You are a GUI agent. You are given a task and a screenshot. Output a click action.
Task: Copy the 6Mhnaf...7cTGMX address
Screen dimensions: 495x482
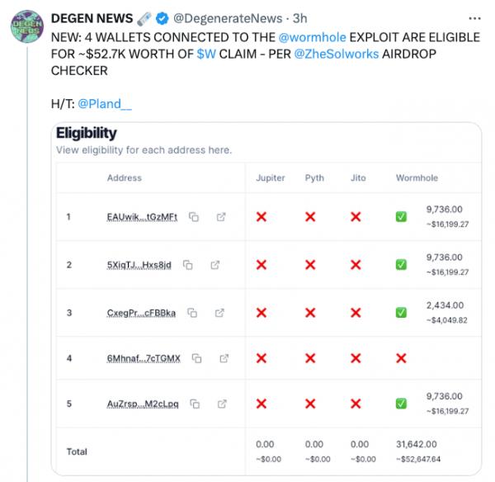pos(197,358)
